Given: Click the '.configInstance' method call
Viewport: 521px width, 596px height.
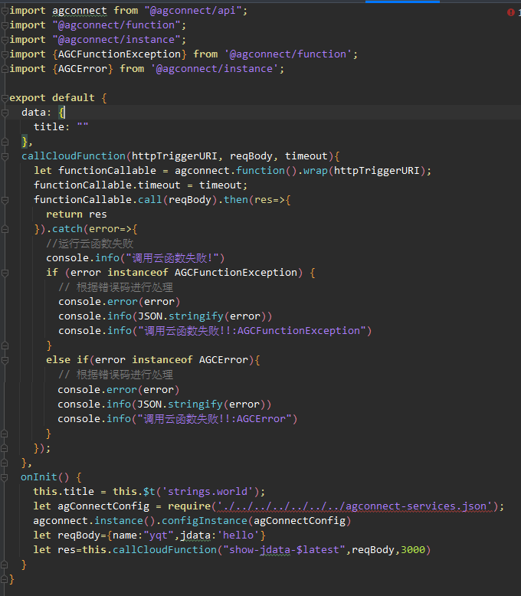Looking at the screenshot, I should (x=202, y=521).
